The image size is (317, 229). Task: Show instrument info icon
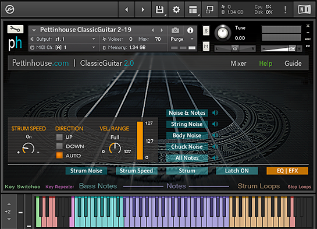pos(190,30)
